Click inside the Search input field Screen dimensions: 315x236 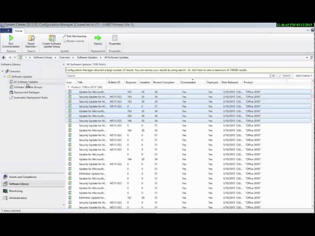168,76
